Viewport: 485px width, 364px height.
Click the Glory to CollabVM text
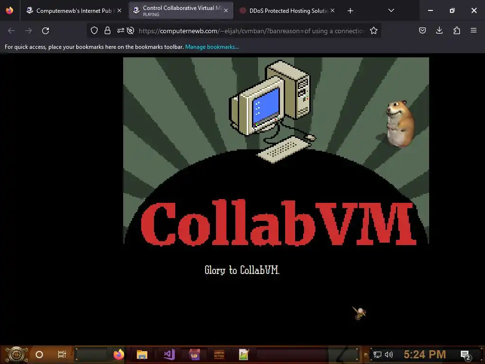click(242, 270)
